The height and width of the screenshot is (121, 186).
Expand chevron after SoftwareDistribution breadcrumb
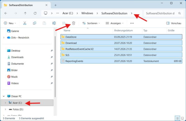point(131,13)
